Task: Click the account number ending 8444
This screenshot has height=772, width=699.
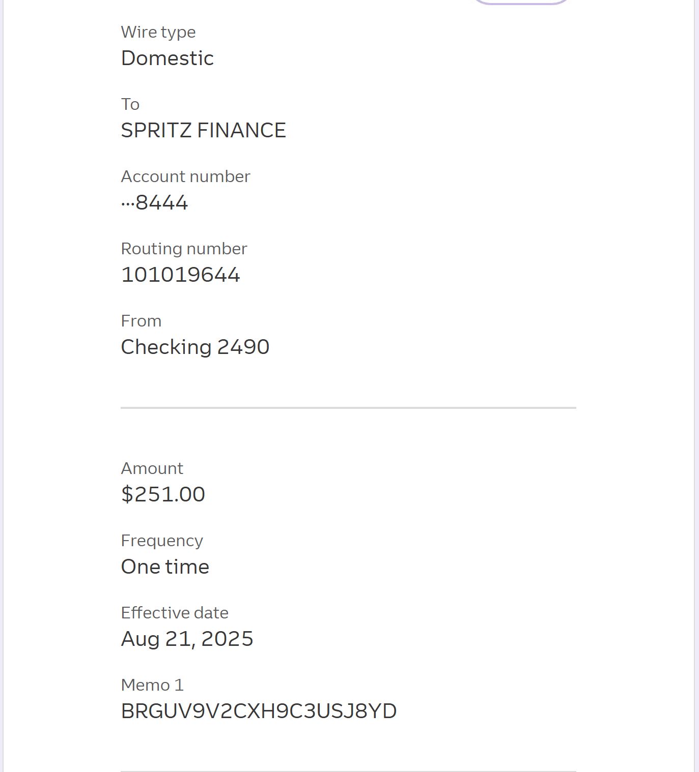Action: point(155,202)
